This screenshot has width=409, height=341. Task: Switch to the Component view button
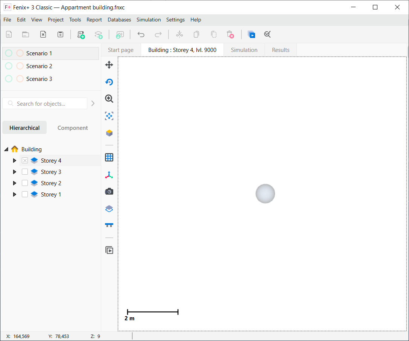pos(73,128)
